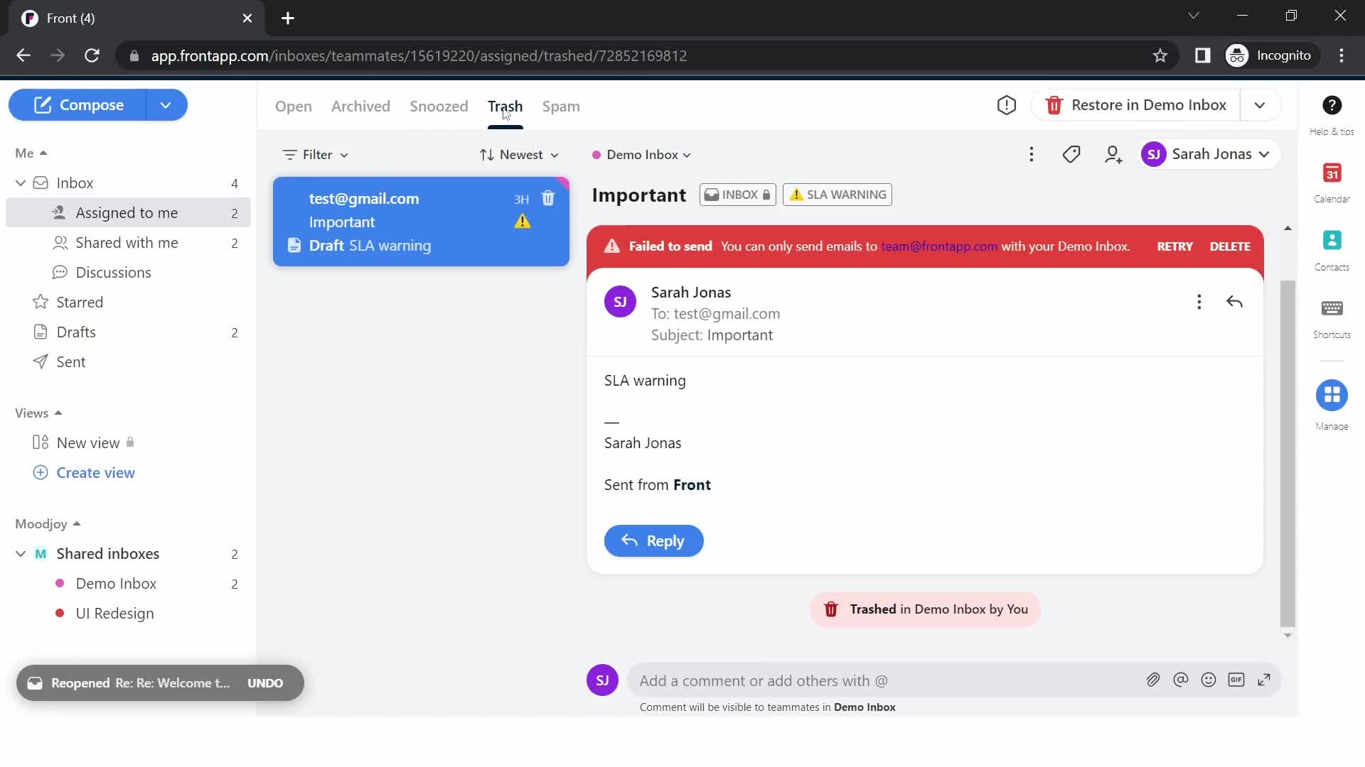Screen dimensions: 1365x767
Task: Expand the Restore in Demo Inbox dropdown arrow
Action: pos(1260,105)
